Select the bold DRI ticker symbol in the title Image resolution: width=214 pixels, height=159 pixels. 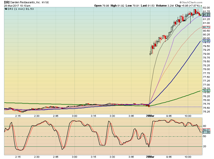click(x=7, y=2)
